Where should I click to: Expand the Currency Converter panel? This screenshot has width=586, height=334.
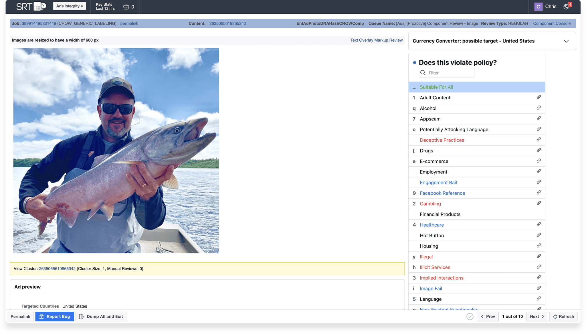click(566, 41)
